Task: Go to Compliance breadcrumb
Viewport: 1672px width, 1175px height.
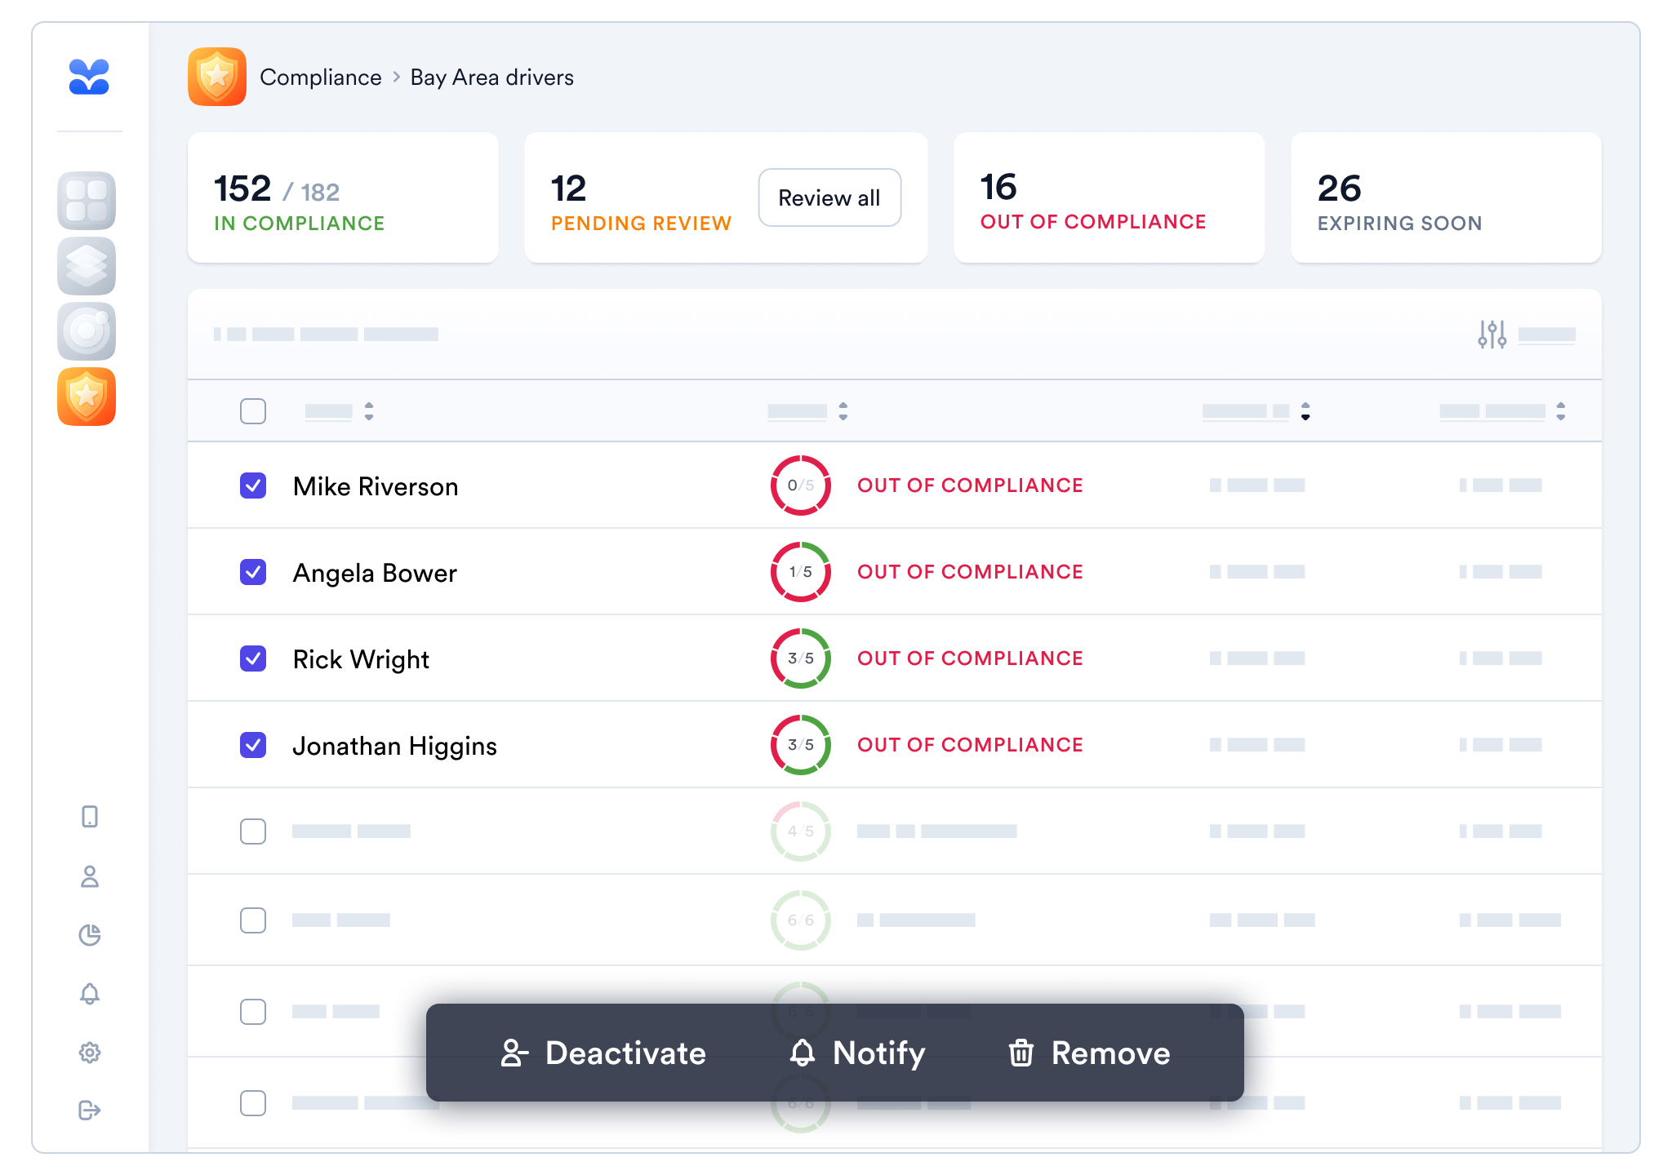Action: [320, 78]
